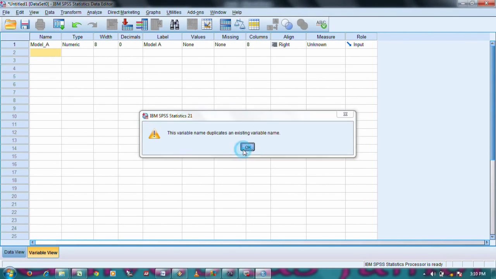Open Google Chrome from the taskbar
The image size is (496, 279).
pos(96,274)
